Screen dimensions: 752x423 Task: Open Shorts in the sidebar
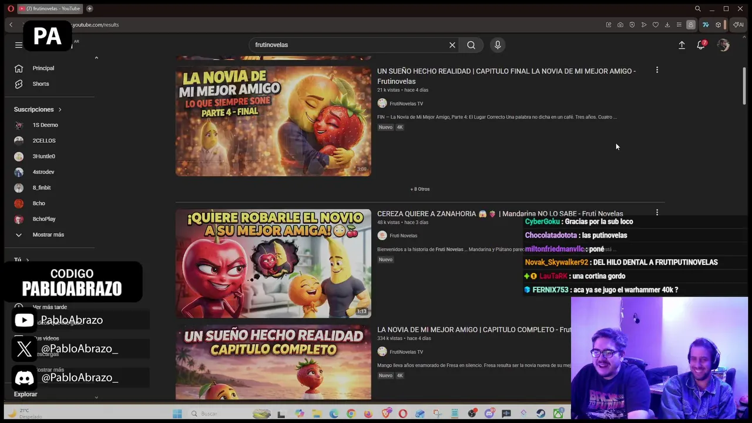(x=41, y=84)
